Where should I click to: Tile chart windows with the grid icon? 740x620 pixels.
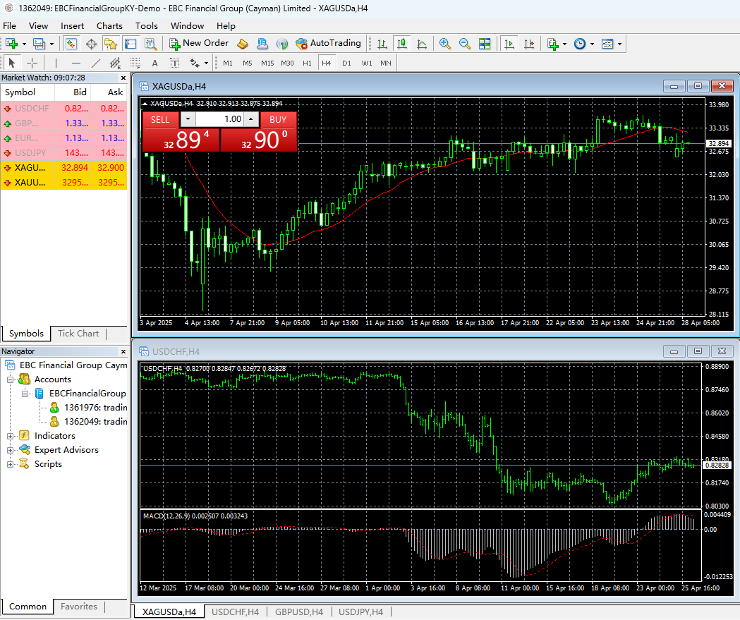[485, 44]
